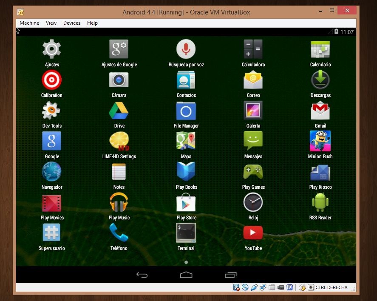Click the network adapter status icon
This screenshot has width=377, height=301.
pyautogui.click(x=263, y=287)
